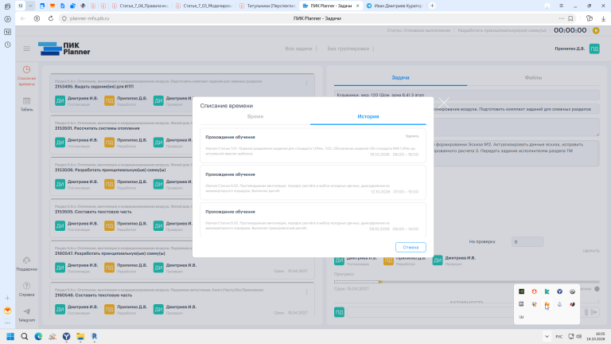Image resolution: width=611 pixels, height=344 pixels.
Task: Open the Все задачи filter dropdown
Action: pos(302,49)
